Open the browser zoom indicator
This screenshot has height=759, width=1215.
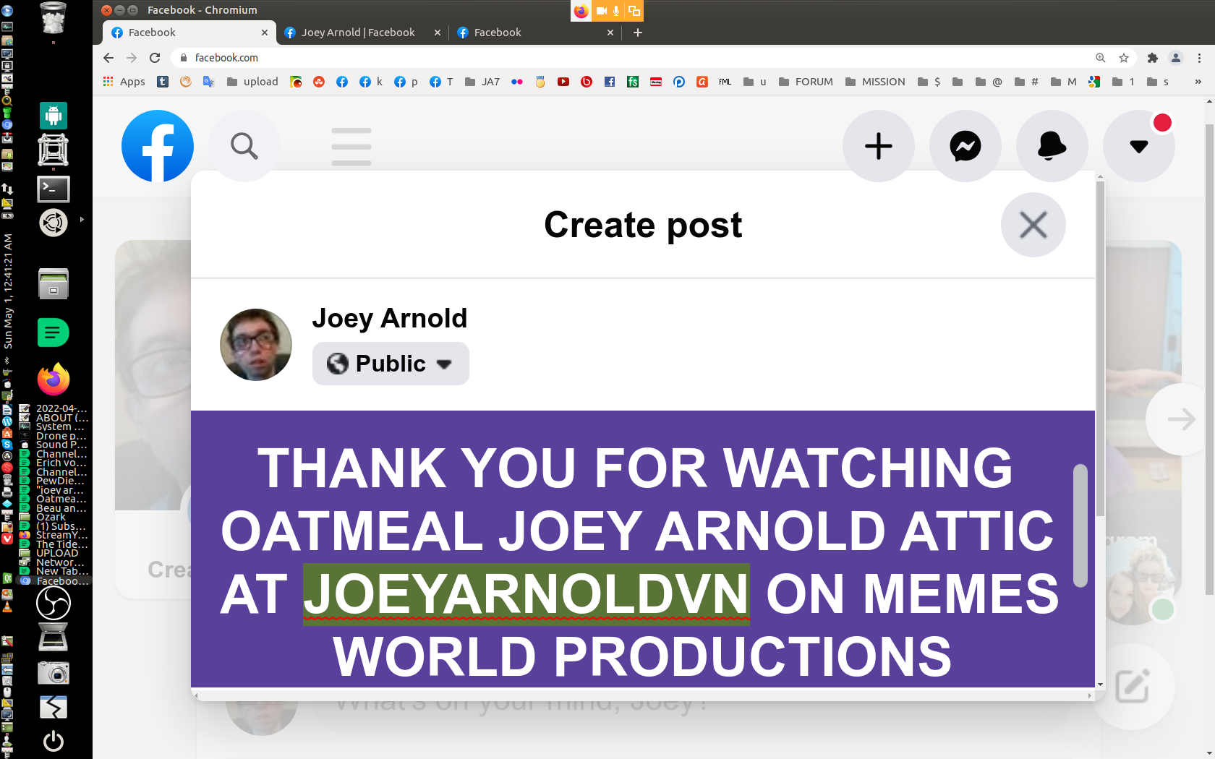pyautogui.click(x=1101, y=58)
